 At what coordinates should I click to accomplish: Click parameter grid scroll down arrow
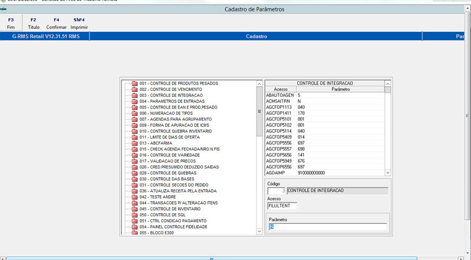(388, 173)
